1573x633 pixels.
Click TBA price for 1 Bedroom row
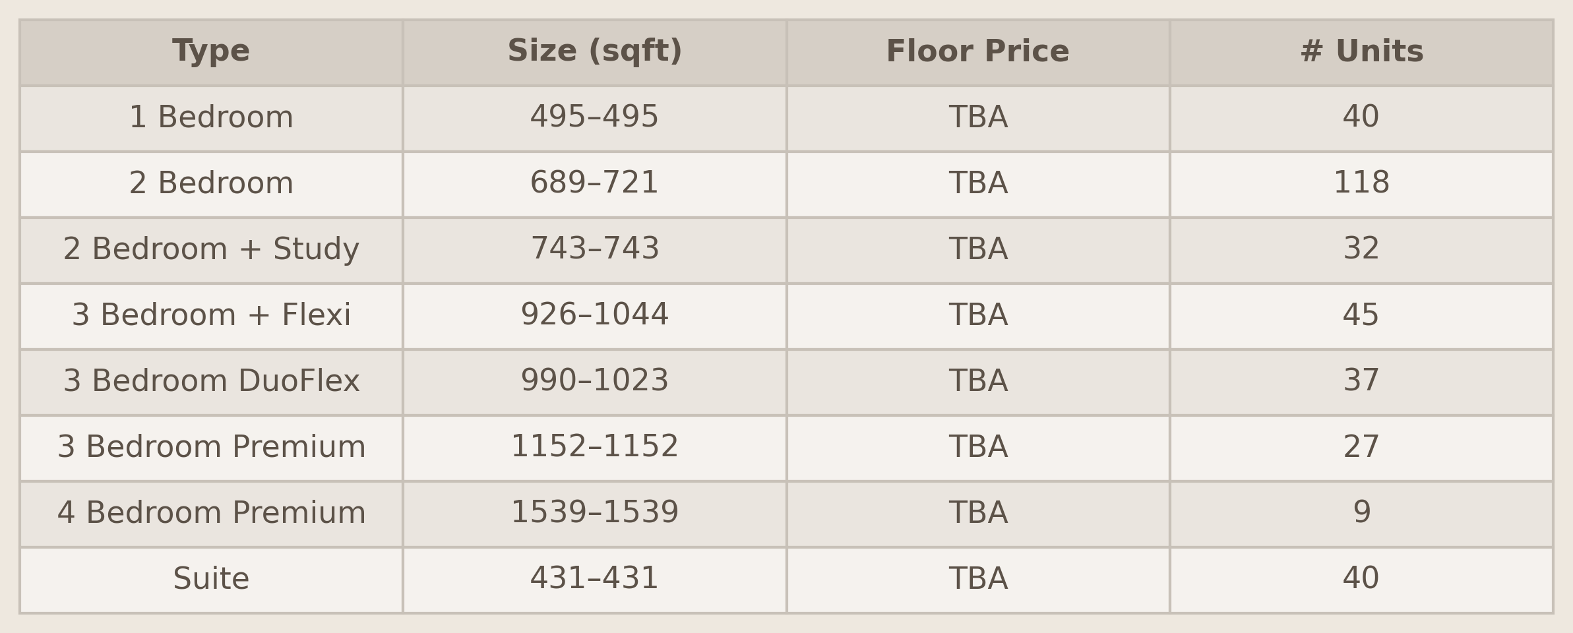coord(977,118)
